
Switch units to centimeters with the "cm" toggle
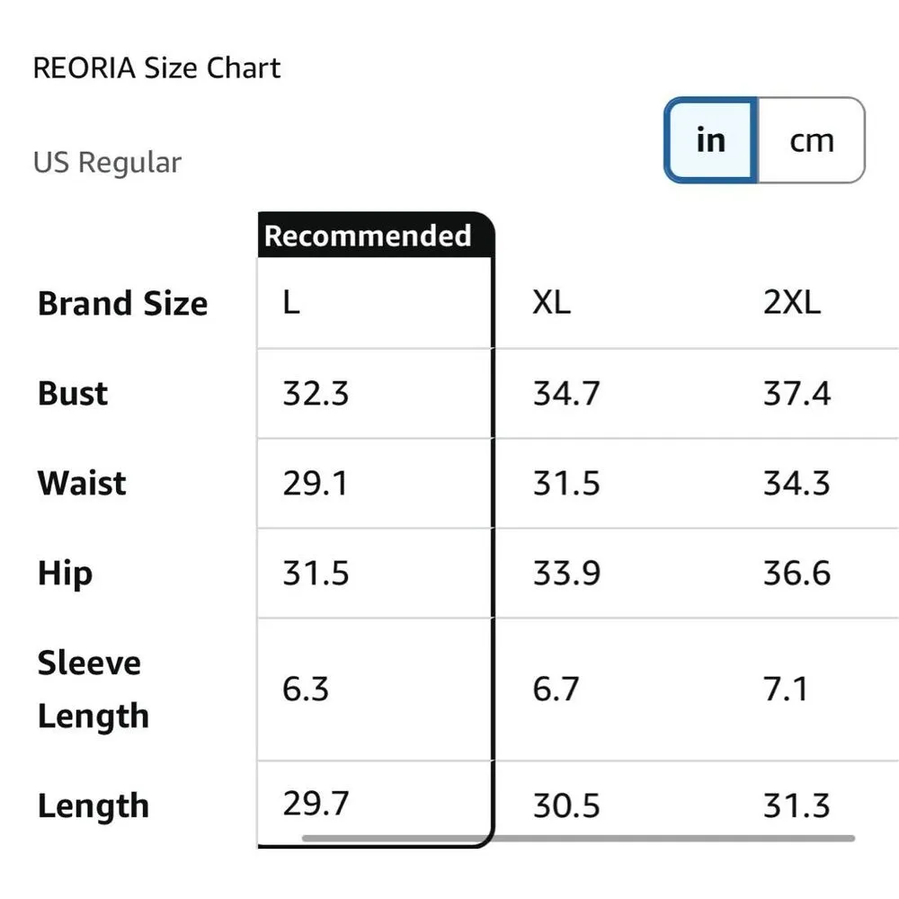coord(811,140)
